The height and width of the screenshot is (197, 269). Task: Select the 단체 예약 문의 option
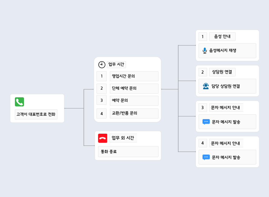pos(134,88)
